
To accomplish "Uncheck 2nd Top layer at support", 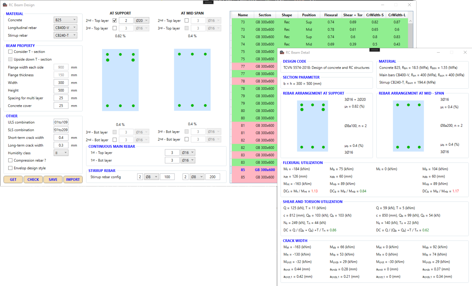I will coord(115,21).
